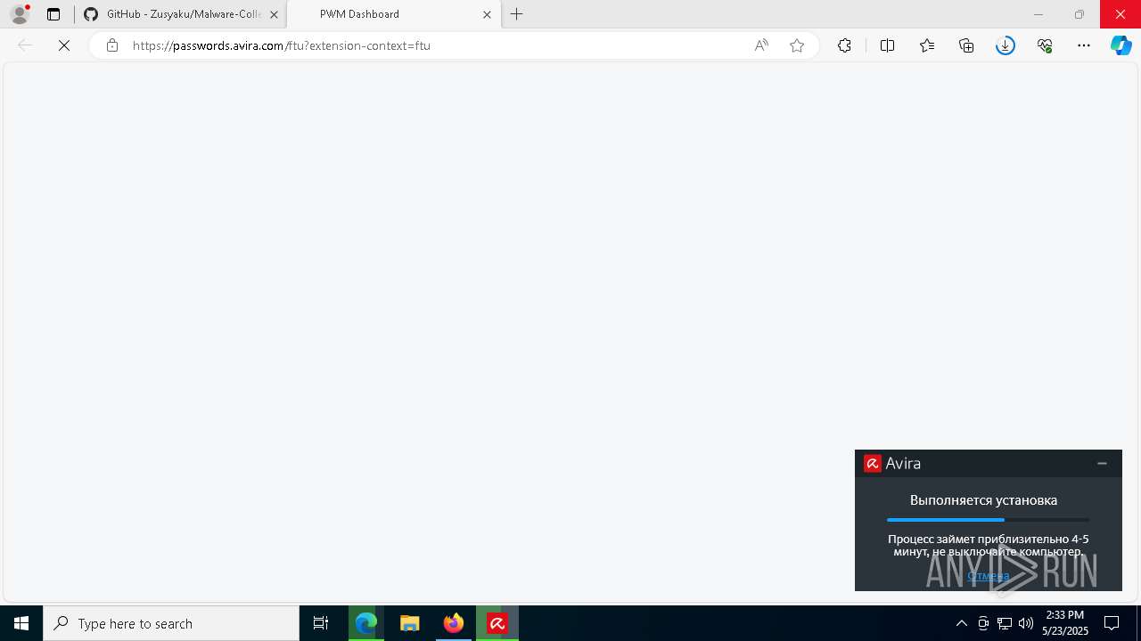
Task: Show hidden system tray icons
Action: pyautogui.click(x=961, y=623)
